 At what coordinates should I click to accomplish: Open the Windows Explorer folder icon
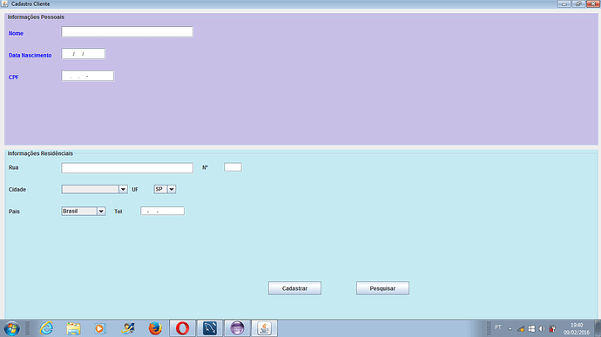tap(73, 328)
